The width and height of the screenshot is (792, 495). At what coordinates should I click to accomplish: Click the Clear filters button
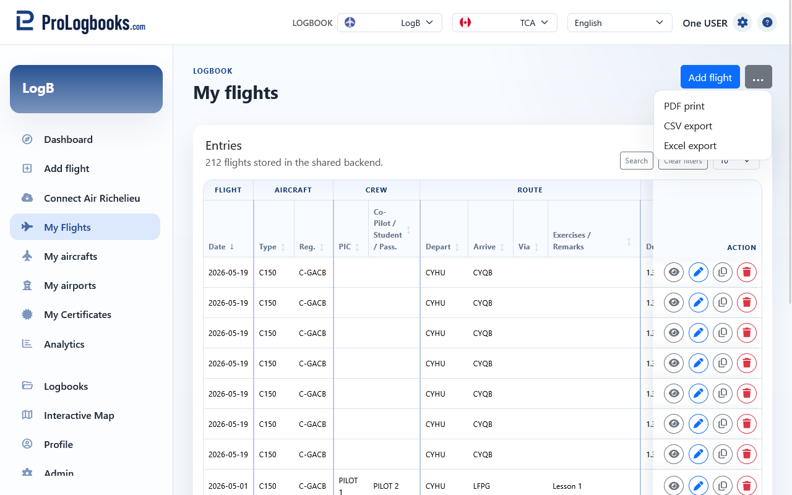tap(683, 161)
